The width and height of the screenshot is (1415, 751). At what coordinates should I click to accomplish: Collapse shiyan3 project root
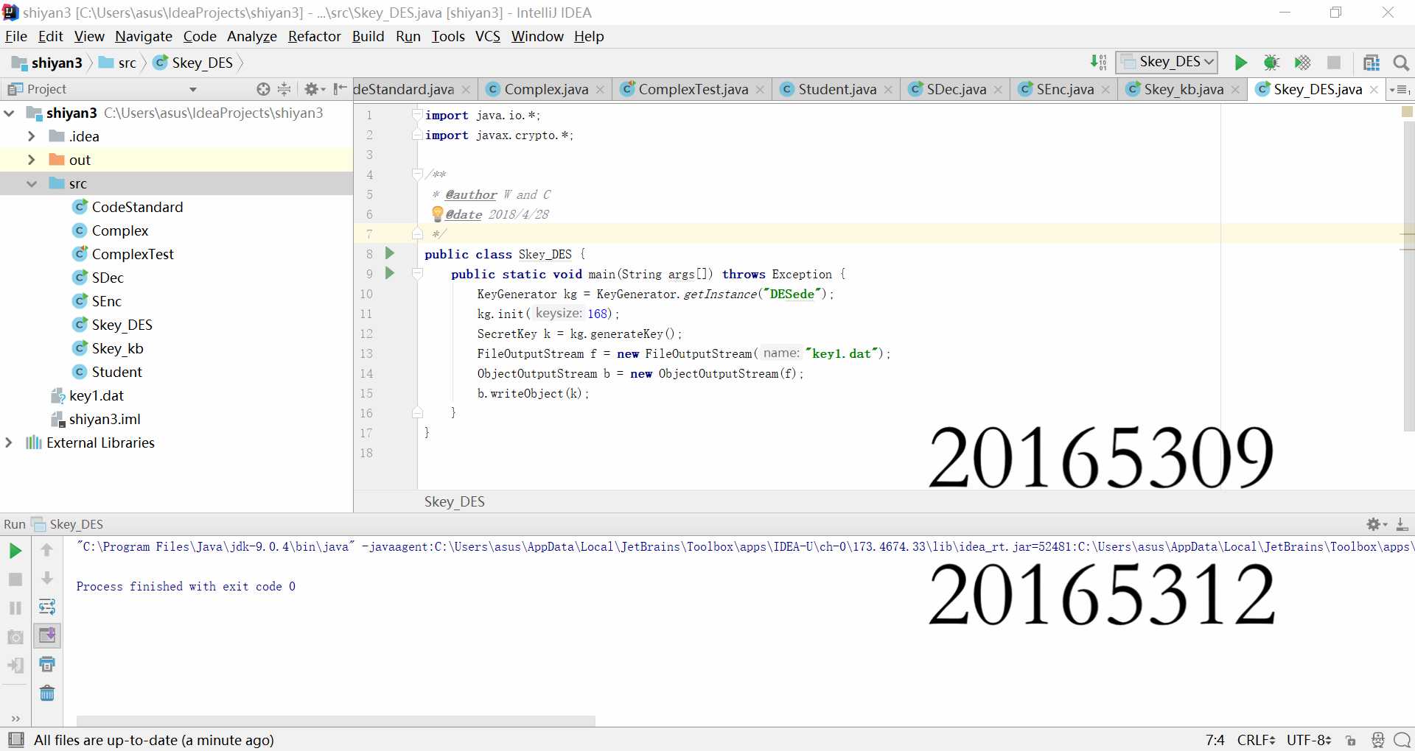tap(9, 113)
